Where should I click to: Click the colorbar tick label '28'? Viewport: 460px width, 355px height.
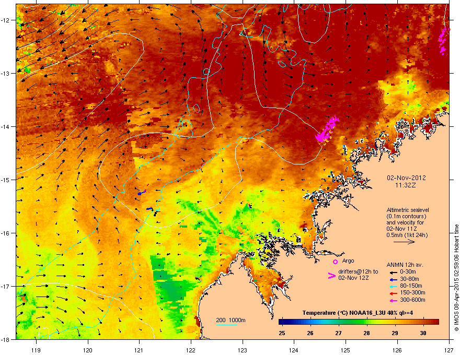[366, 333]
